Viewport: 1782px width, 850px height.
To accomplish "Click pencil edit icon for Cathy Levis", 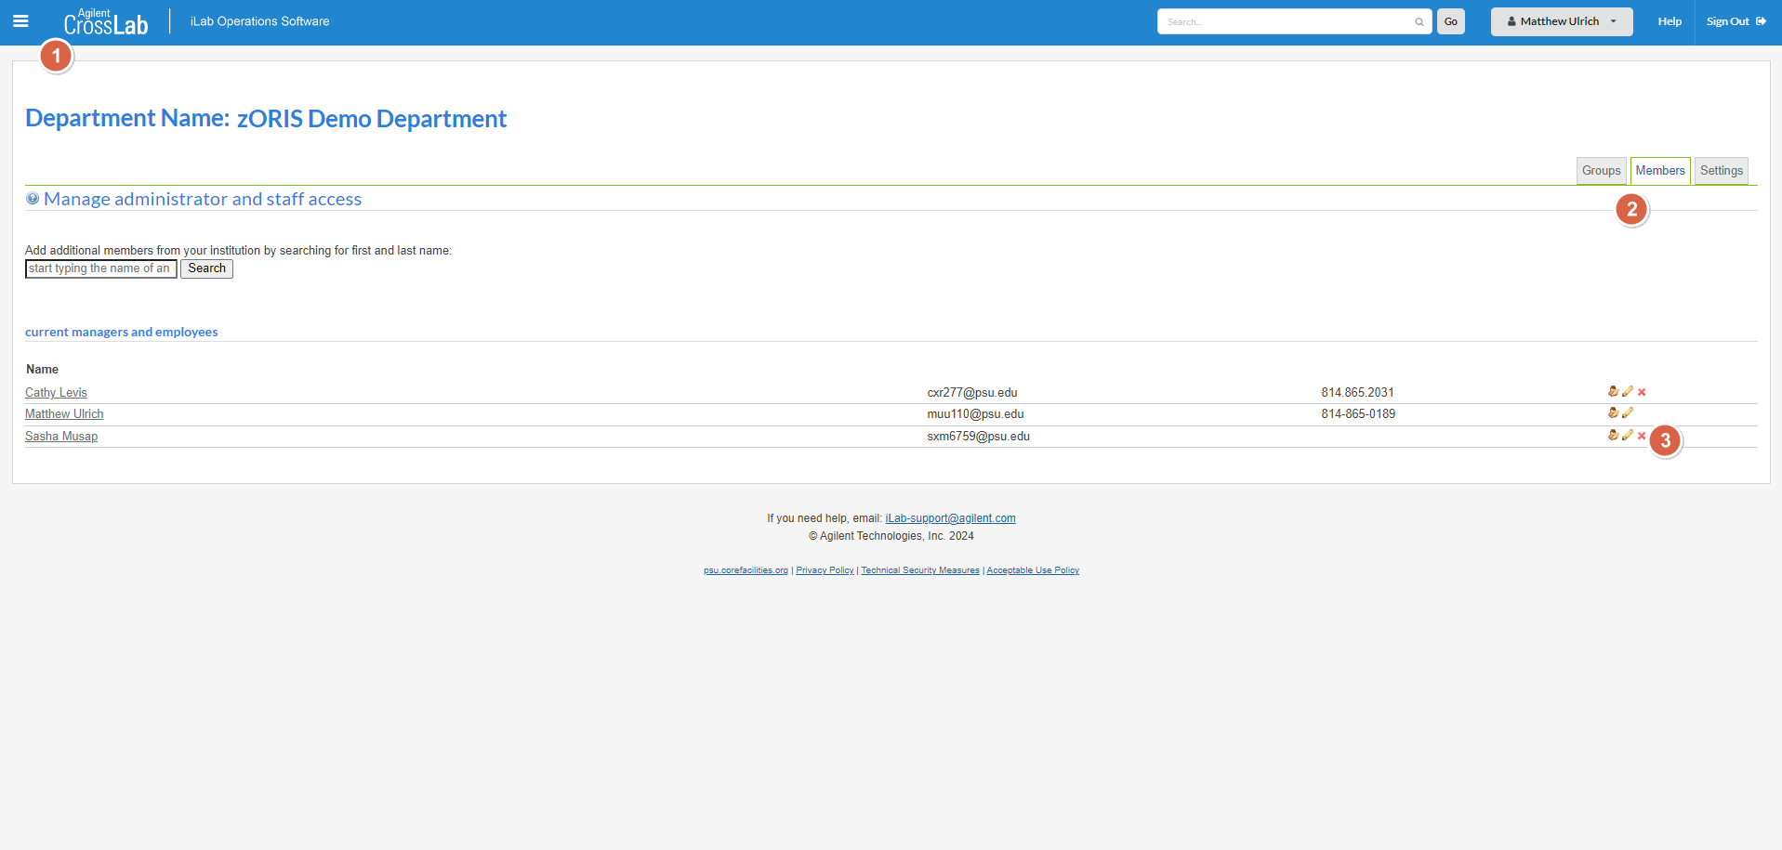I will pyautogui.click(x=1628, y=392).
